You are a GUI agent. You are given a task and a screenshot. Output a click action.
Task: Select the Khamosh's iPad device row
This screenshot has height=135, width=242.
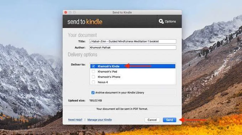click(133, 71)
